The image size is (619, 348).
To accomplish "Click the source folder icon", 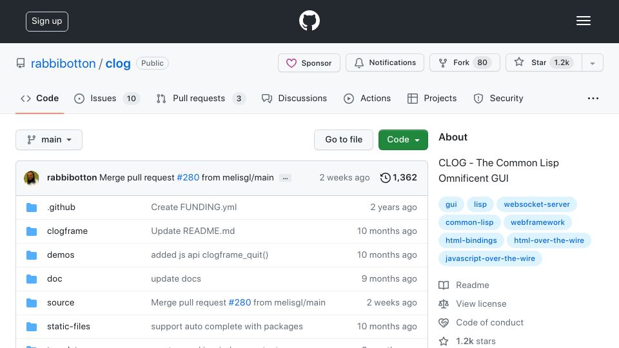I will point(32,303).
